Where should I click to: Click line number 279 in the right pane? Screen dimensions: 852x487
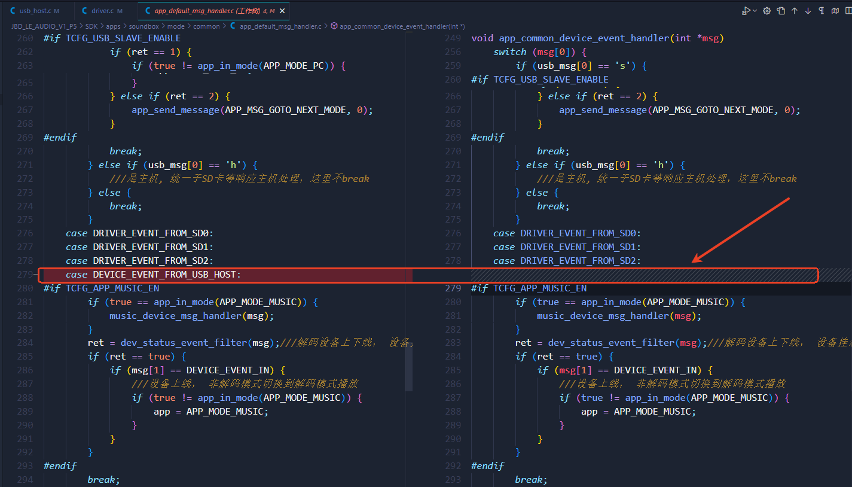point(453,288)
